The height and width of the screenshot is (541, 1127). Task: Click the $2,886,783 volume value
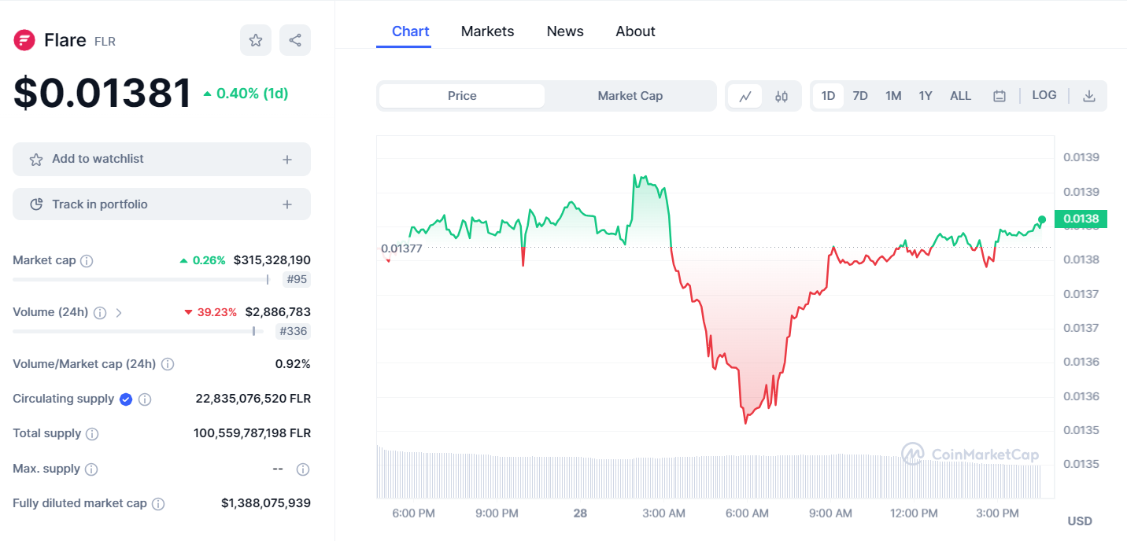coord(278,312)
